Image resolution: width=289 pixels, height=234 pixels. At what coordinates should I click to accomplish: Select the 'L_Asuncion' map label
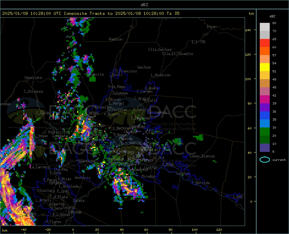coord(161,75)
